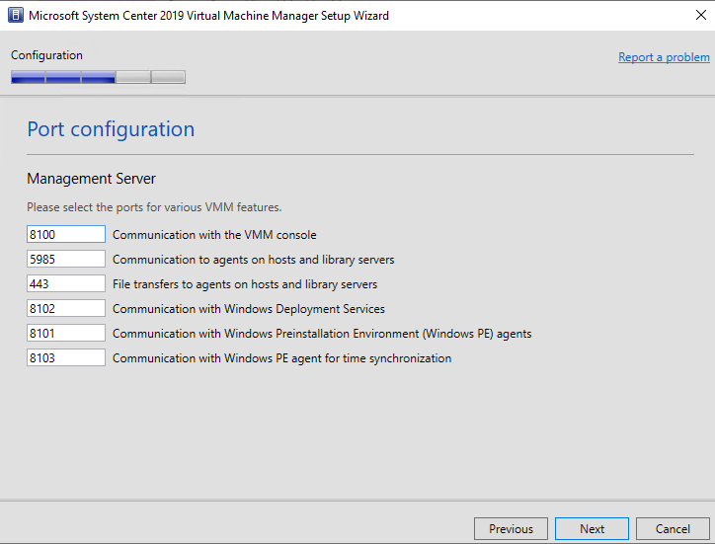Close the setup wizard window

[701, 15]
